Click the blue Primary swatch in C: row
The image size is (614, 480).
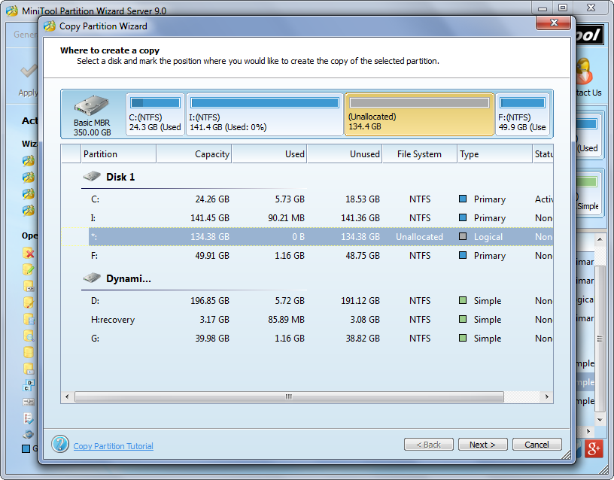[463, 199]
